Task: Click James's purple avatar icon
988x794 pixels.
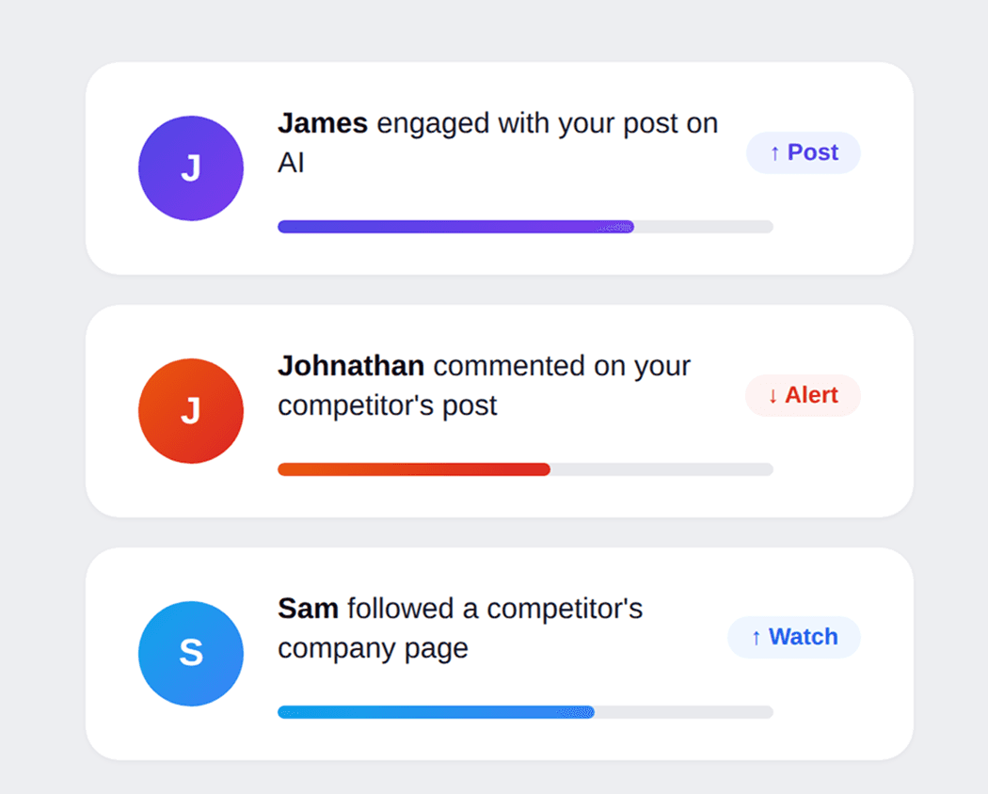Action: point(191,168)
